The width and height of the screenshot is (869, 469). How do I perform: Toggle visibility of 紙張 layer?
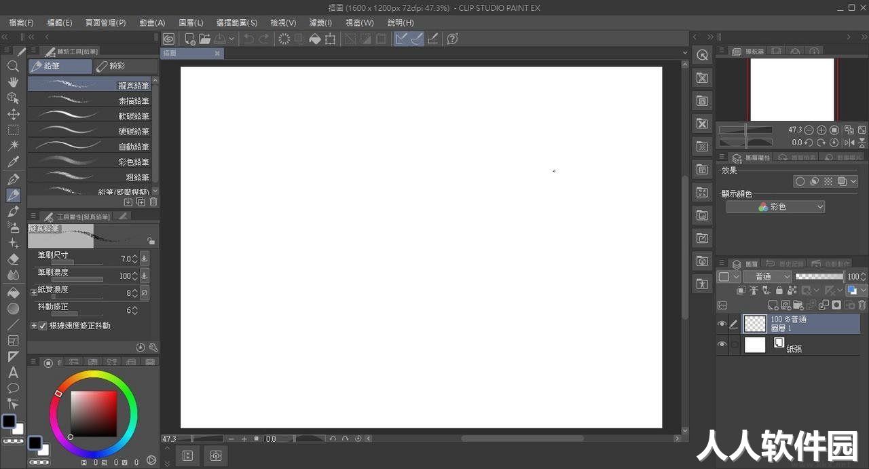(722, 345)
